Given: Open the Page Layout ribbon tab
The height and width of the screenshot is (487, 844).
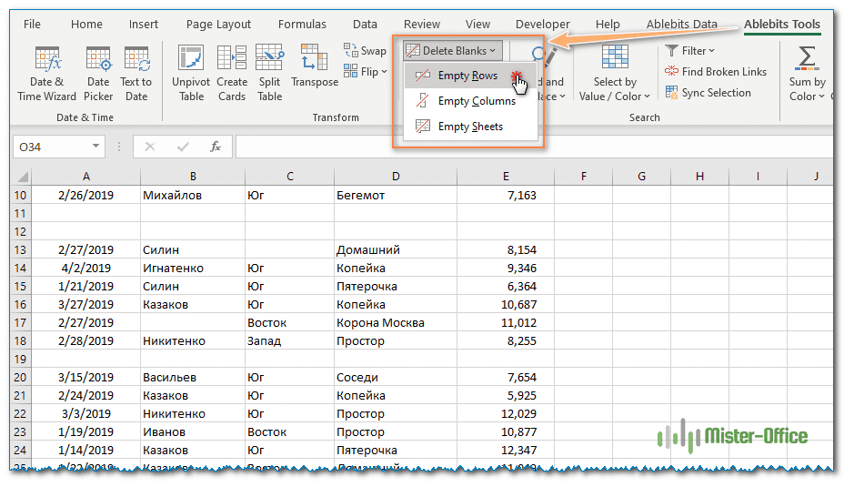Looking at the screenshot, I should pyautogui.click(x=218, y=25).
